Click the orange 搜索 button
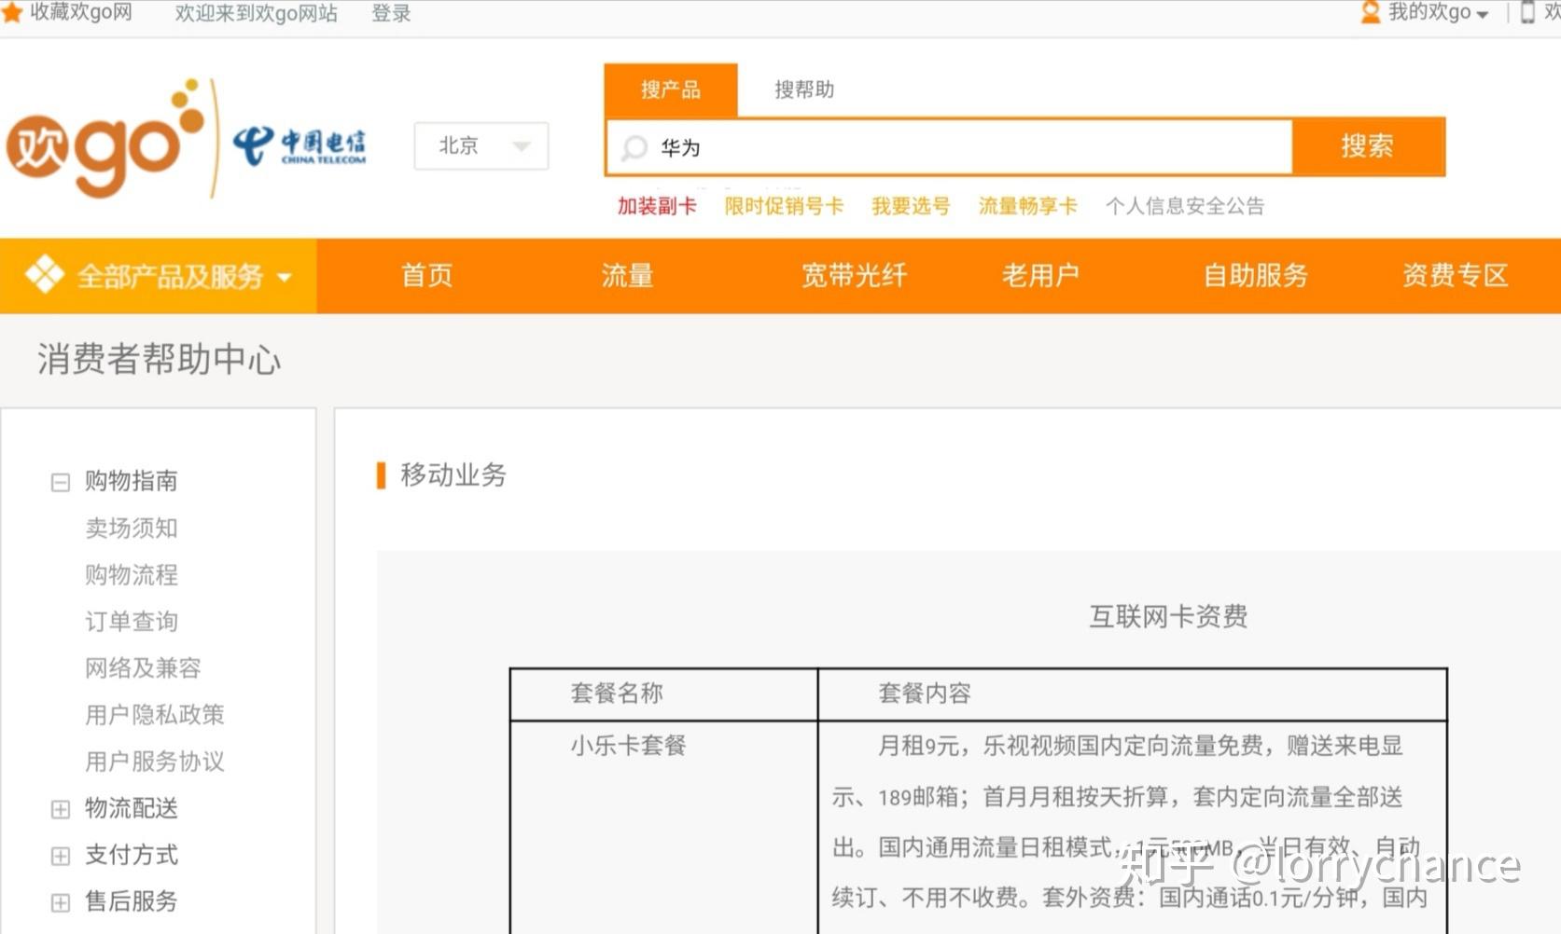Image resolution: width=1561 pixels, height=934 pixels. [x=1368, y=146]
